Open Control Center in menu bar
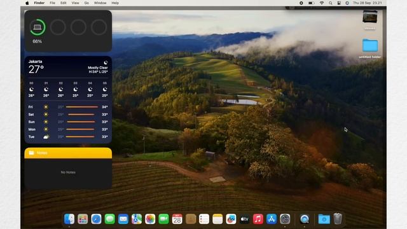Image resolution: width=407 pixels, height=229 pixels. tap(339, 3)
